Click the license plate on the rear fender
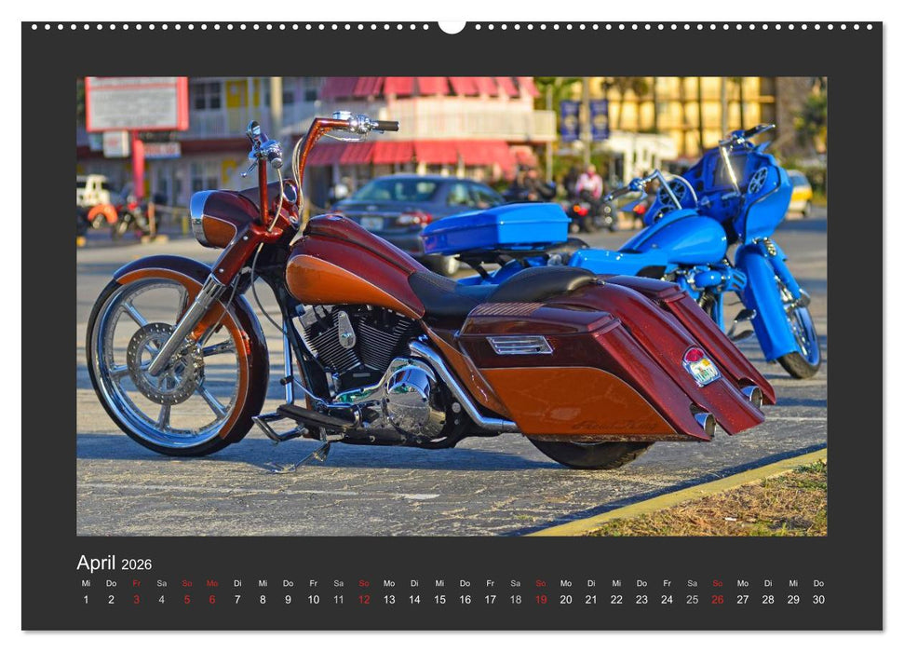Image resolution: width=904 pixels, height=652 pixels. click(x=701, y=368)
